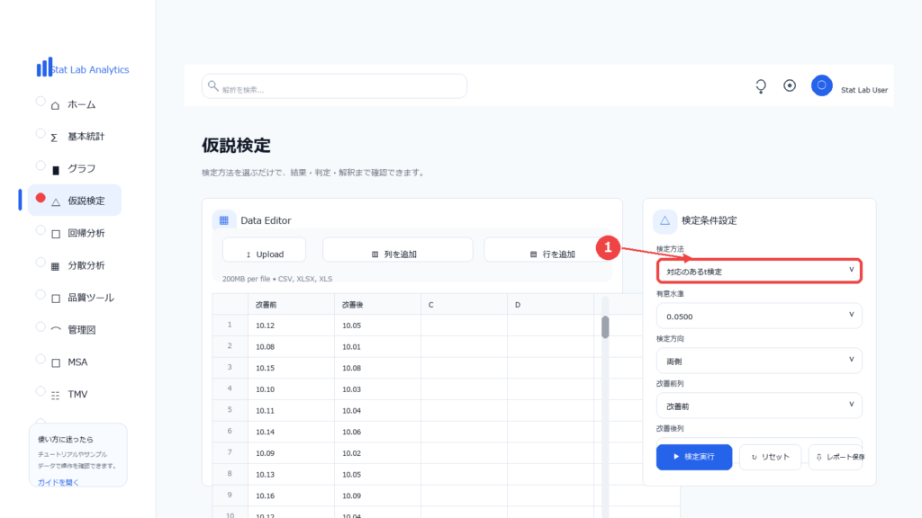Navigate to 回帰分析 page
The height and width of the screenshot is (518, 922).
point(86,233)
